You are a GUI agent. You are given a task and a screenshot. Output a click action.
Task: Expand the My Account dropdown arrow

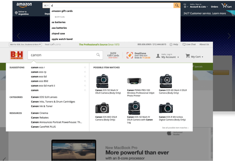tap(178, 57)
